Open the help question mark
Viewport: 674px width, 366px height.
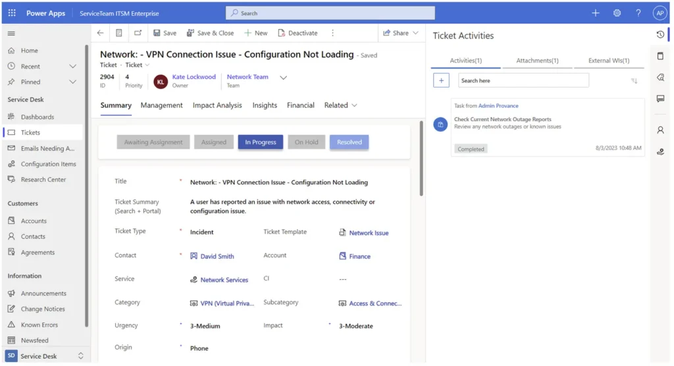point(638,13)
